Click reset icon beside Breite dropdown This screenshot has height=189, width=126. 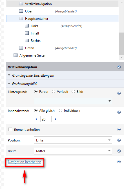(119, 151)
